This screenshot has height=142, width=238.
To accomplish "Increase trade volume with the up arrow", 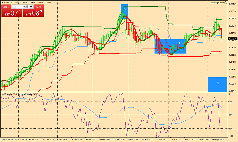I will [31, 7].
